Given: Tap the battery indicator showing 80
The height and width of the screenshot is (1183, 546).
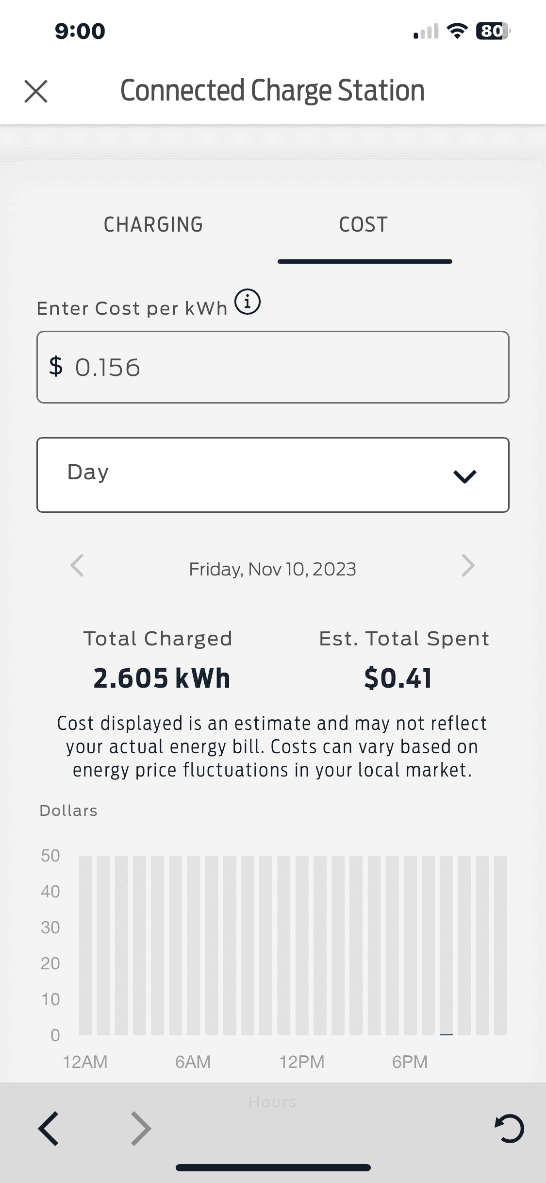Looking at the screenshot, I should (x=493, y=31).
